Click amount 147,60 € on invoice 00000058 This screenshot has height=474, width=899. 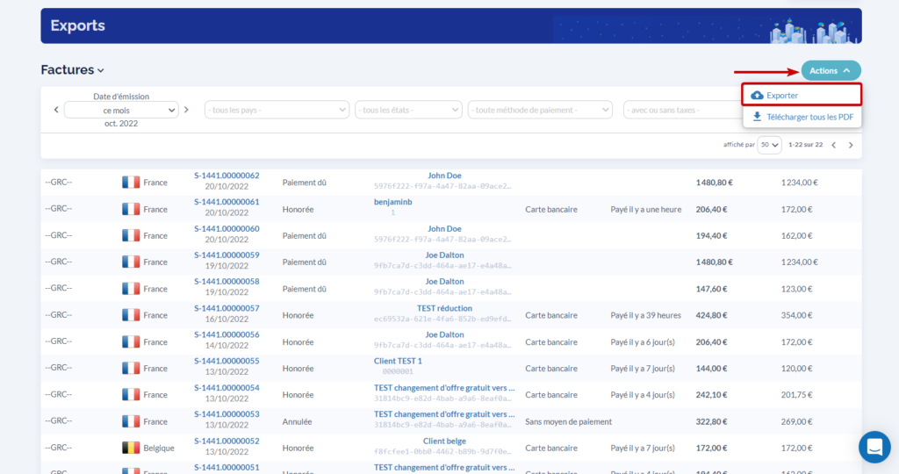pyautogui.click(x=711, y=288)
